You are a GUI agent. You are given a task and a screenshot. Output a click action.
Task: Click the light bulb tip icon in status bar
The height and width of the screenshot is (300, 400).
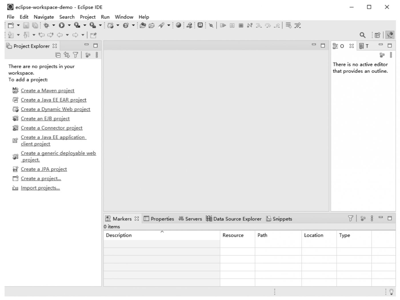pos(391,292)
